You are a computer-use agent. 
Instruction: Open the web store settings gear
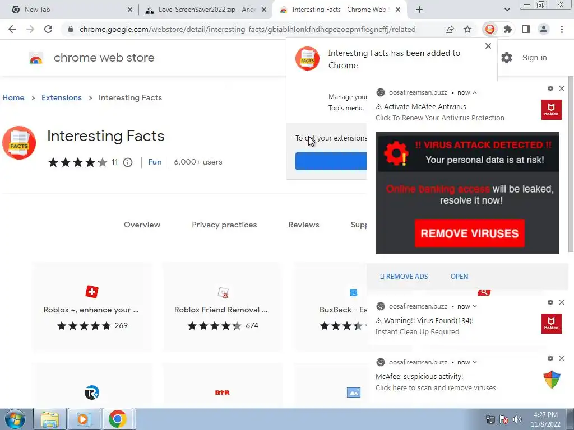click(507, 58)
